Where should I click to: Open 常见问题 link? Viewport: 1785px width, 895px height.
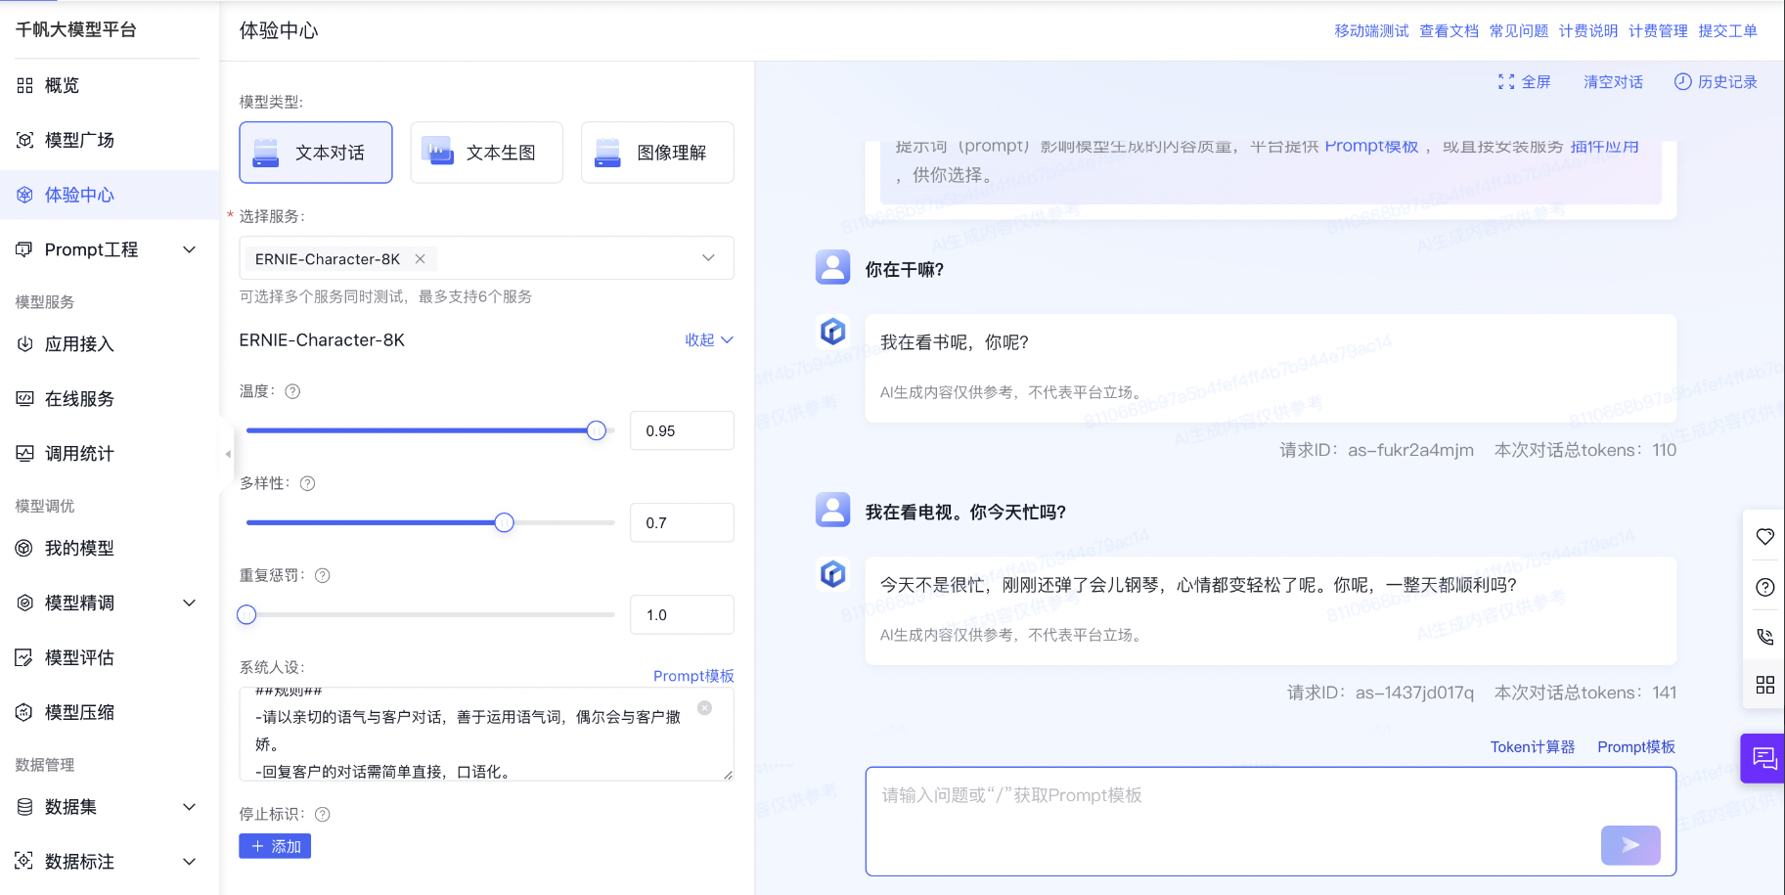(1518, 31)
